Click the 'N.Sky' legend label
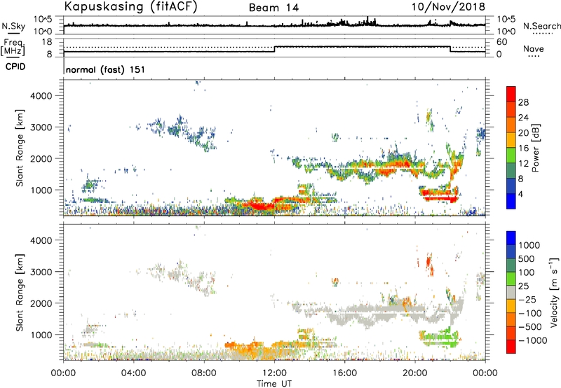 pos(13,26)
